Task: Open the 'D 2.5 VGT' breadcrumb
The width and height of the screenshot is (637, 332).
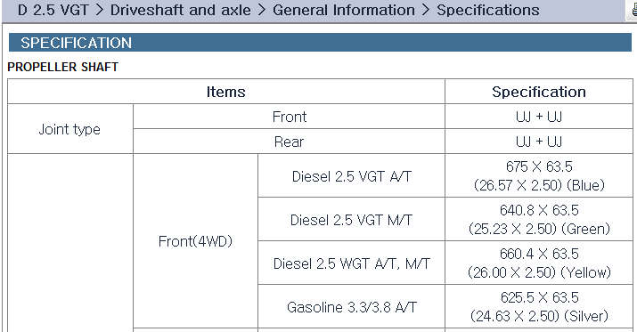Action: click(x=53, y=10)
